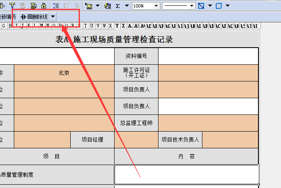Click the Sigma sum icon
The width and height of the screenshot is (281, 188).
click(118, 6)
